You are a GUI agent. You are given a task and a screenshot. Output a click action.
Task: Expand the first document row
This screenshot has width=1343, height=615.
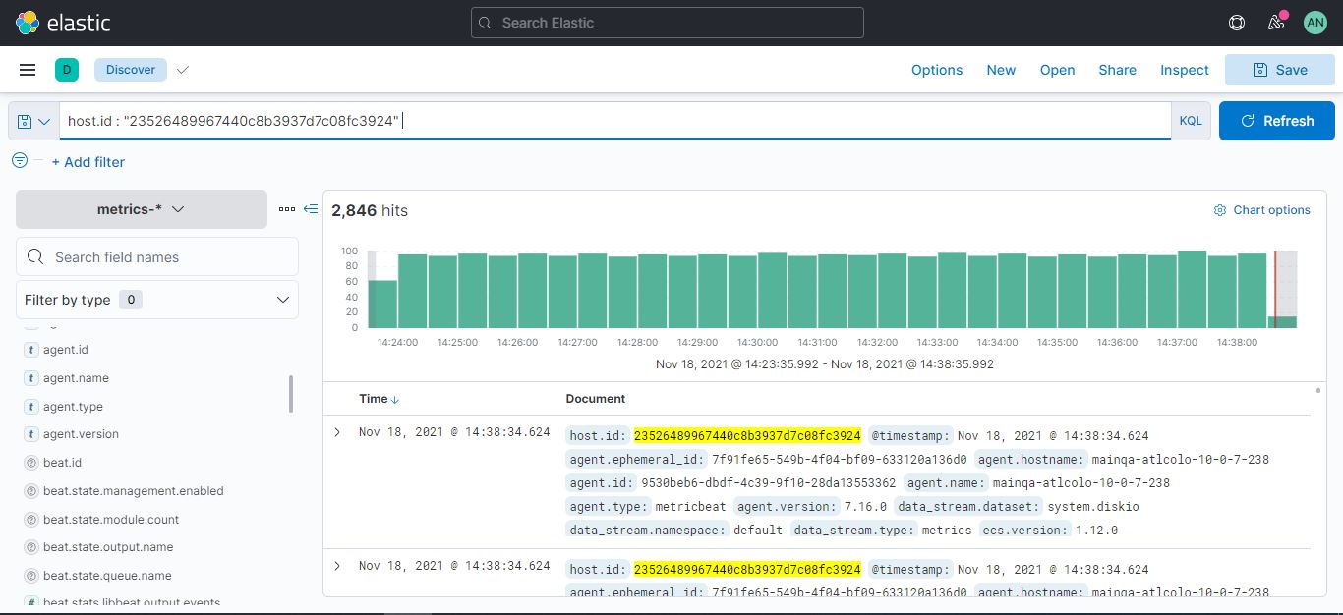[x=337, y=432]
